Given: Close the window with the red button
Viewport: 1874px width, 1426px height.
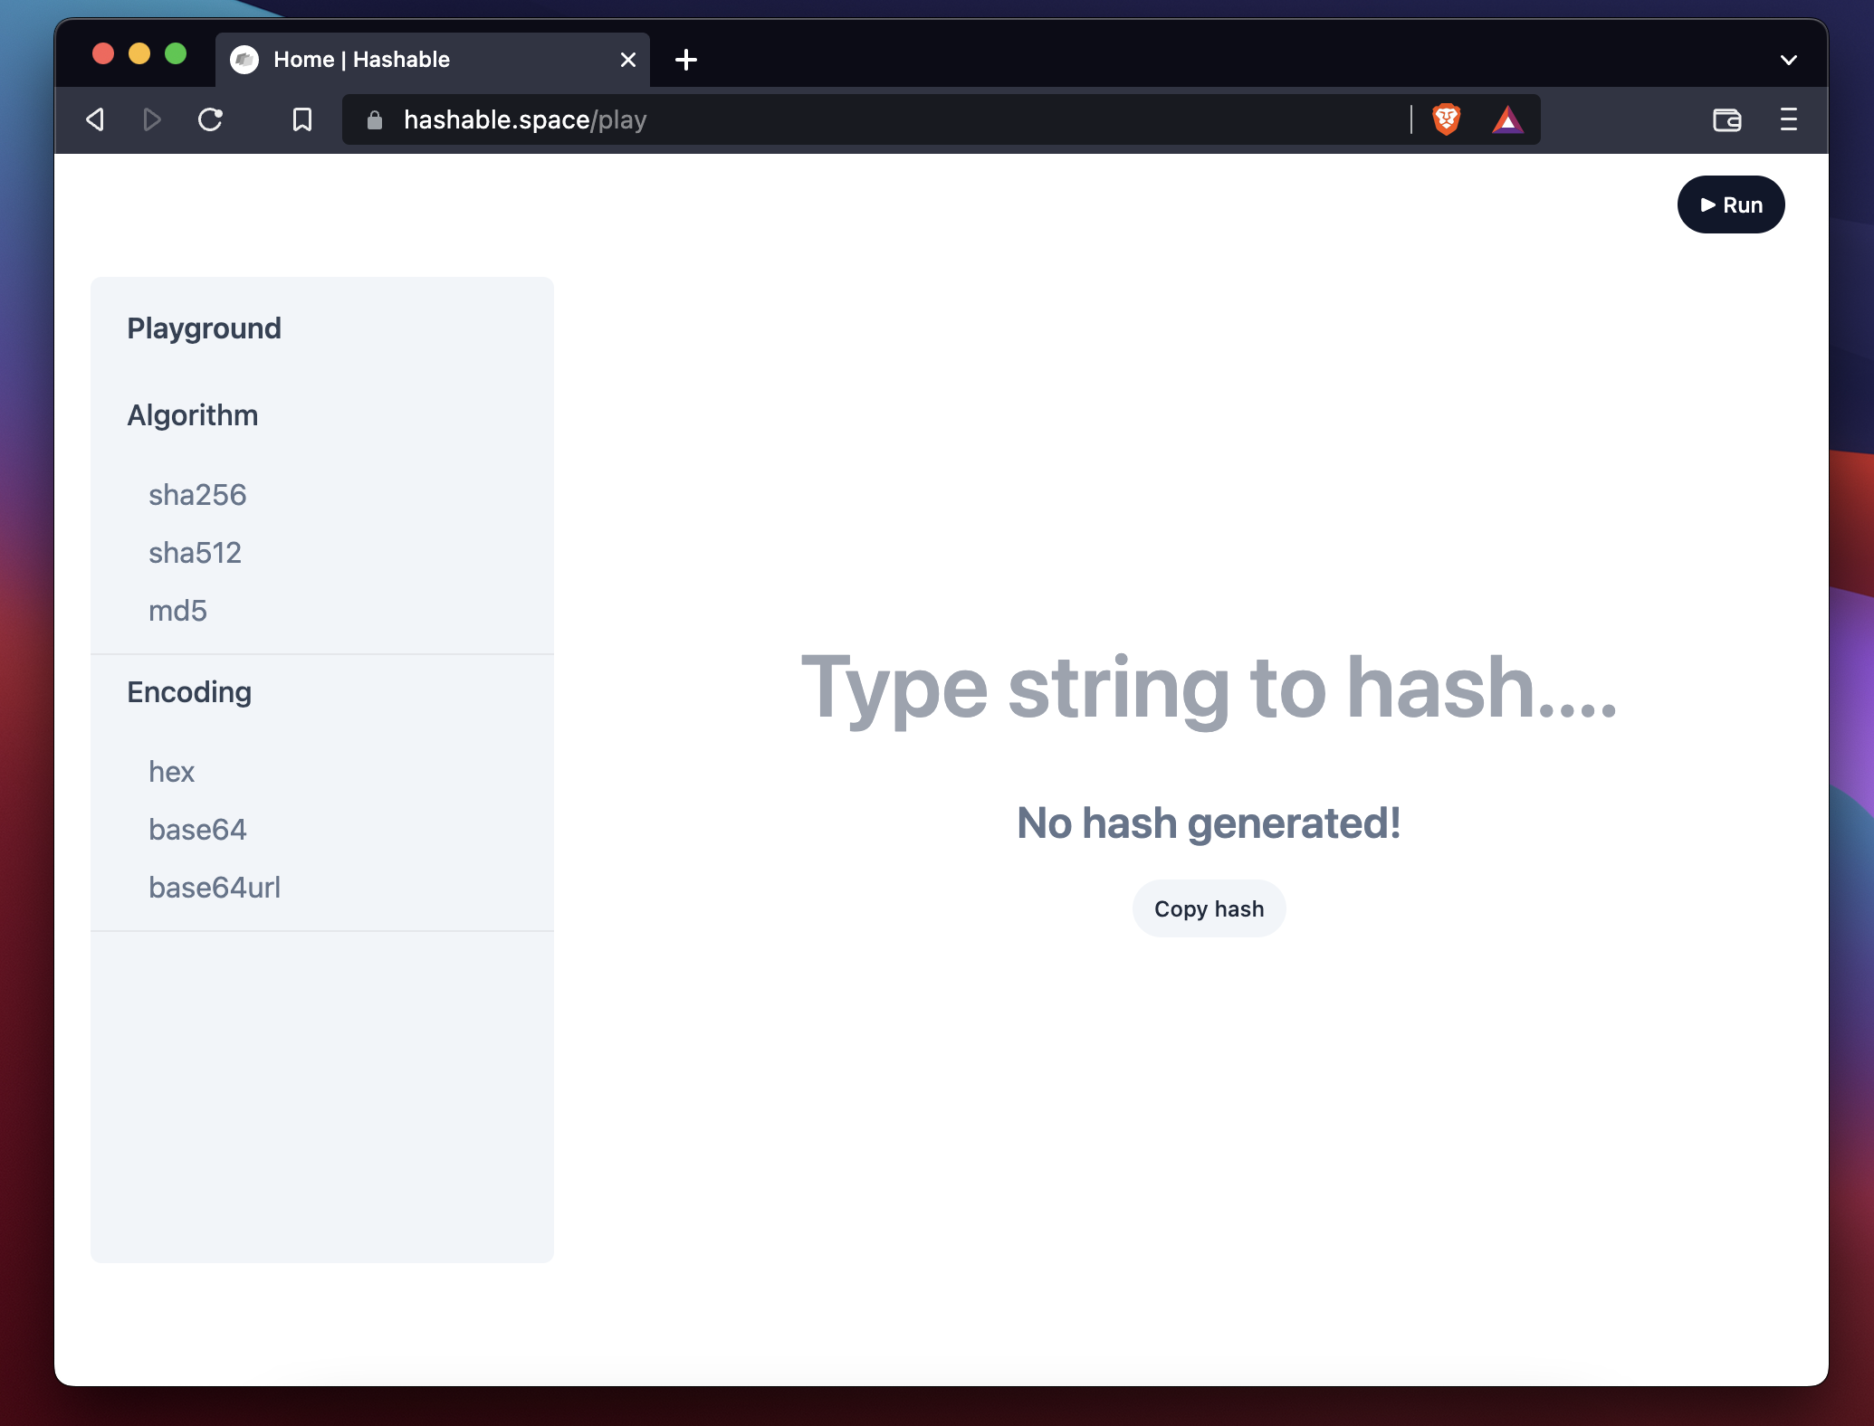Looking at the screenshot, I should pos(103,54).
